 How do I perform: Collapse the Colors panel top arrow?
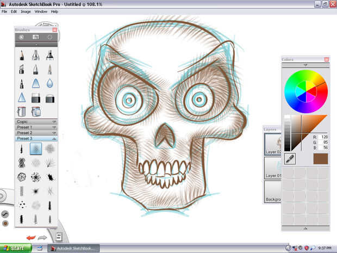click(305, 65)
